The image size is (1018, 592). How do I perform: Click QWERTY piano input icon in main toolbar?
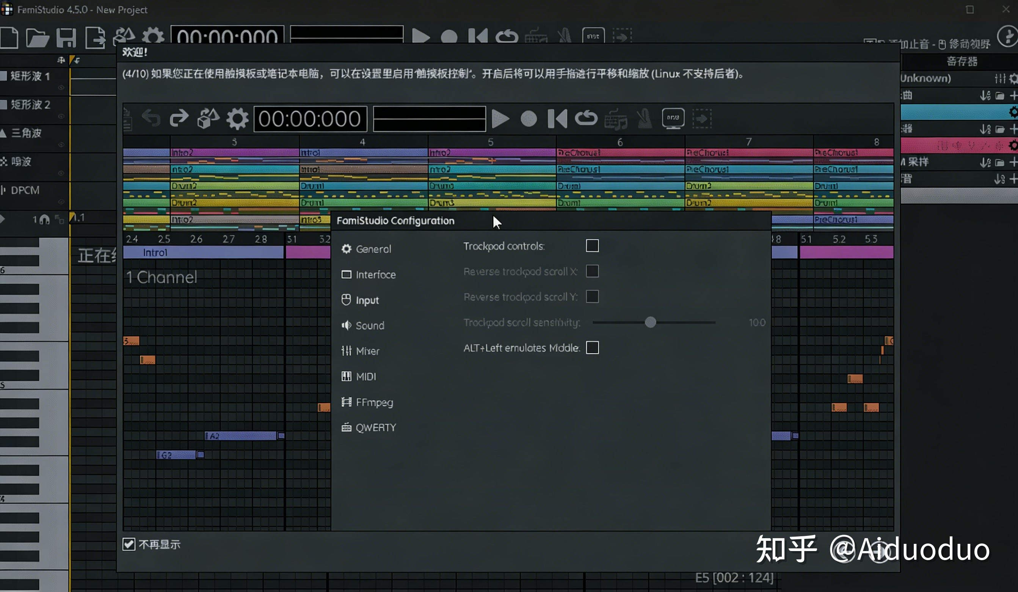coord(536,36)
